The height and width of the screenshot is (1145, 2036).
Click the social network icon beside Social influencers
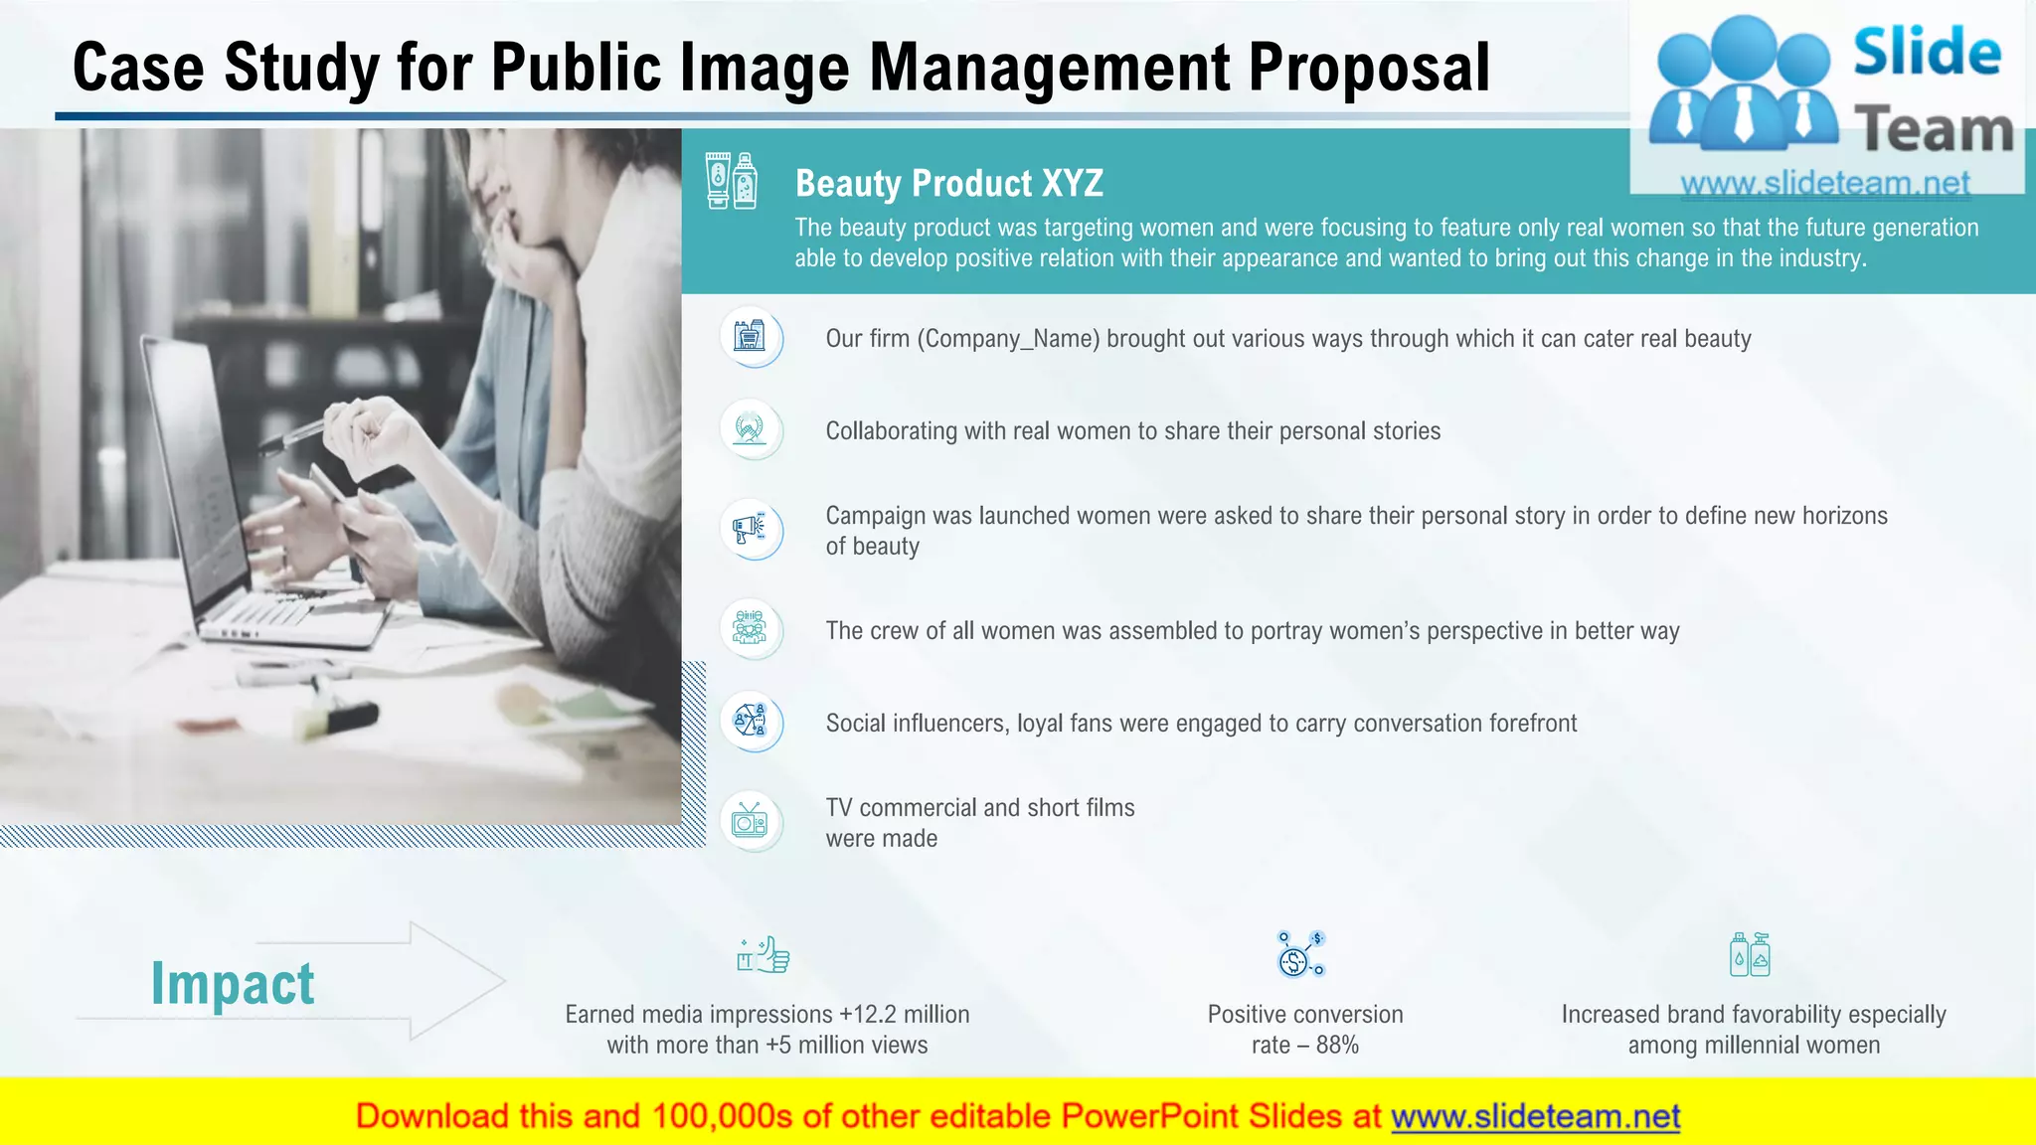[x=751, y=721]
